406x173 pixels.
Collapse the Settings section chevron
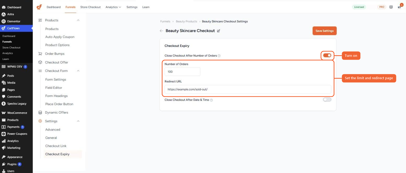(78, 121)
